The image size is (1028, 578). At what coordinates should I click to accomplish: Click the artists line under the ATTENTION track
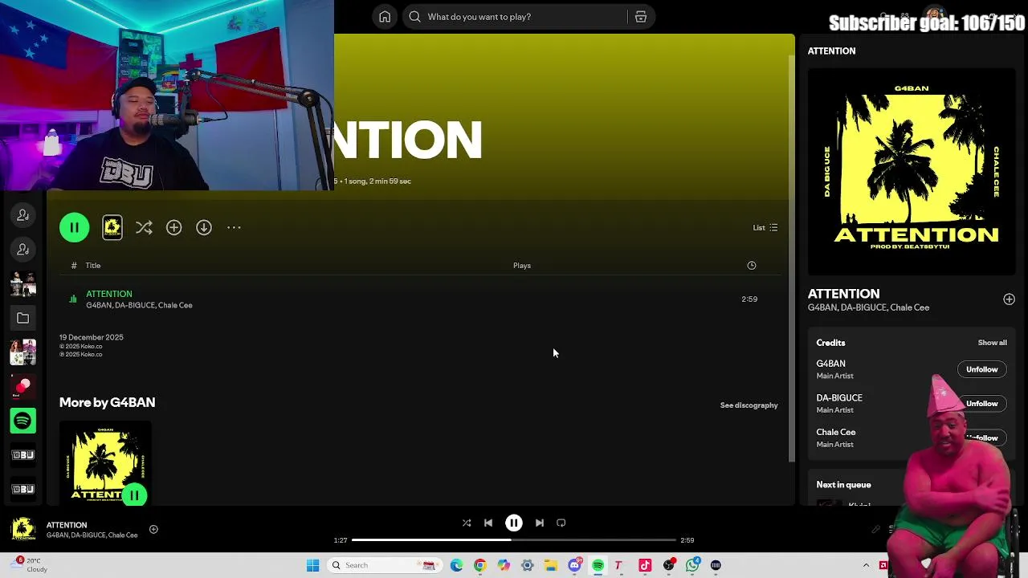[139, 306]
